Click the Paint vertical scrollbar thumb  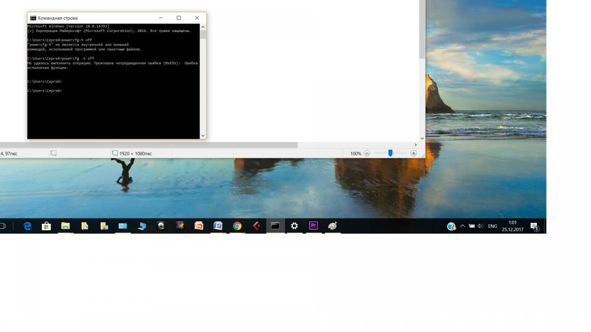[x=422, y=30]
